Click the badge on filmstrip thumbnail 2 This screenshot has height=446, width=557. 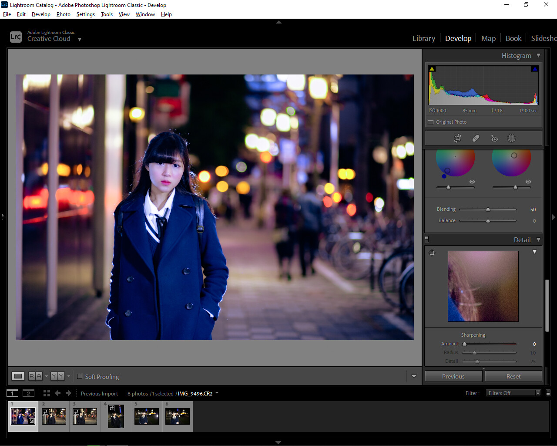(x=45, y=411)
